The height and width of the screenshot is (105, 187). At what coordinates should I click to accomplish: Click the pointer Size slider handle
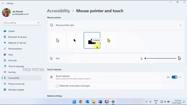145,58
